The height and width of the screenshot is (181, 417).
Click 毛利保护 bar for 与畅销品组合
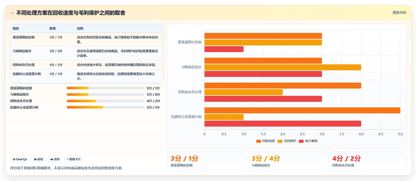[x=283, y=67]
